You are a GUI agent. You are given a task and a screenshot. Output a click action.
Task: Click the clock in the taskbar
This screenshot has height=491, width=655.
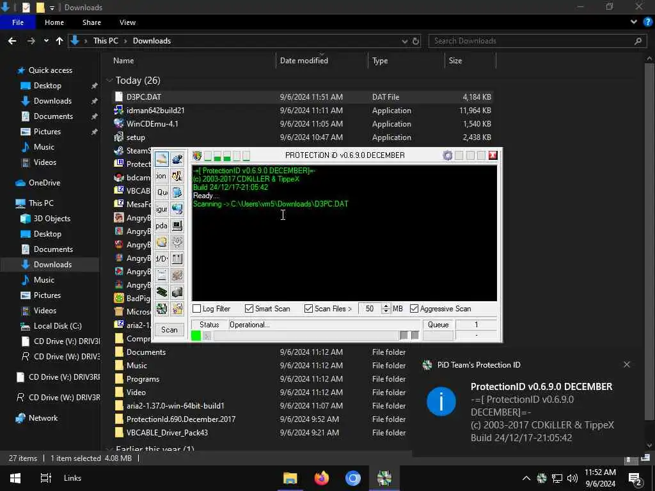coord(600,478)
